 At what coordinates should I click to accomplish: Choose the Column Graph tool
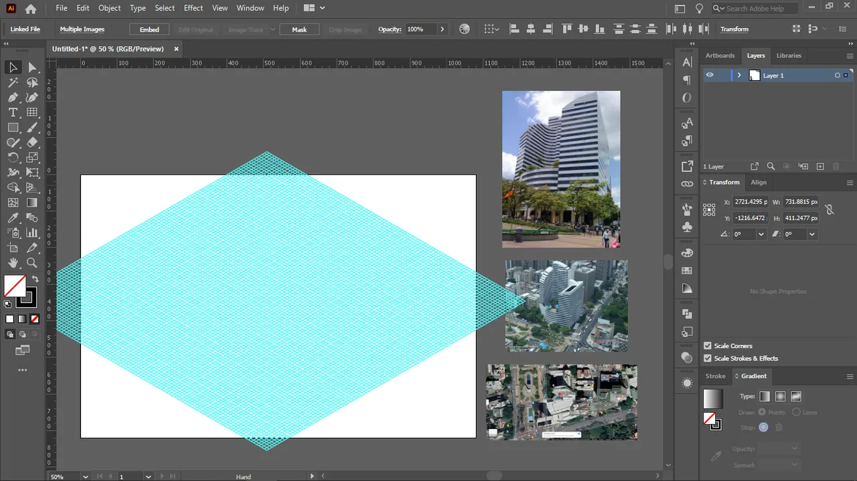tap(32, 233)
